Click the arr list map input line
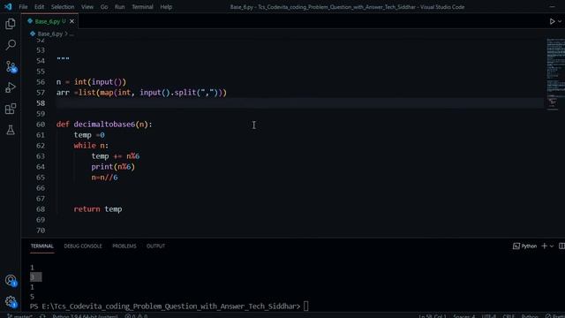The width and height of the screenshot is (565, 318). click(141, 93)
